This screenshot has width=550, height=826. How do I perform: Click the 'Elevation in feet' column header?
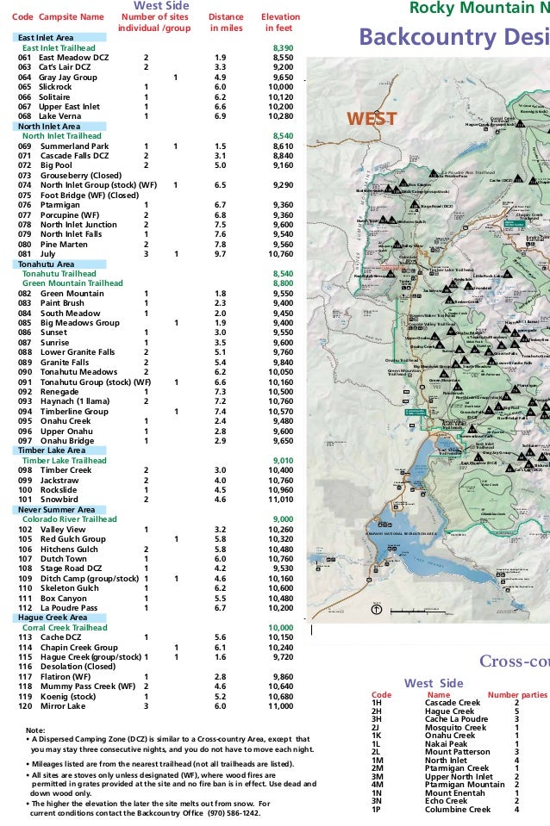click(280, 22)
